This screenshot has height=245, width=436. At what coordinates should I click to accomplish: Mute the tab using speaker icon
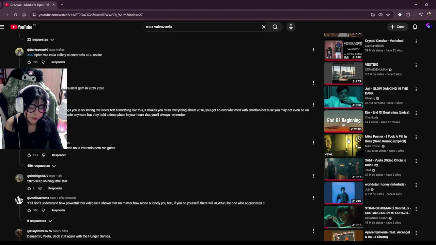(x=48, y=5)
